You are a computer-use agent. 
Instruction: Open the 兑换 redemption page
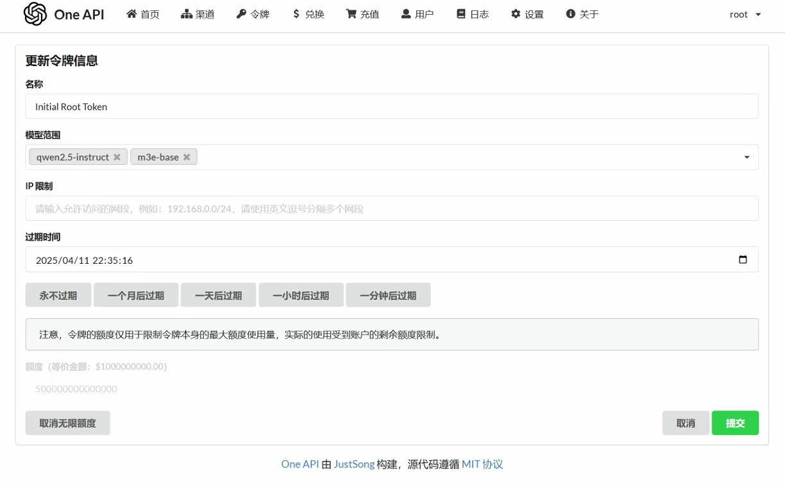point(308,14)
